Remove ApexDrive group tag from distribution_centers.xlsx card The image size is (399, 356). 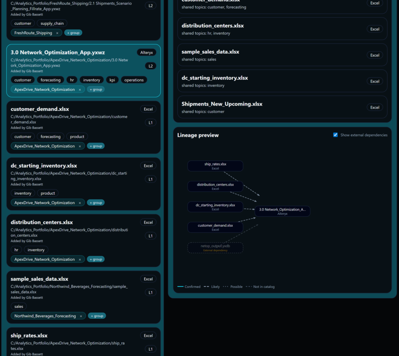80,259
